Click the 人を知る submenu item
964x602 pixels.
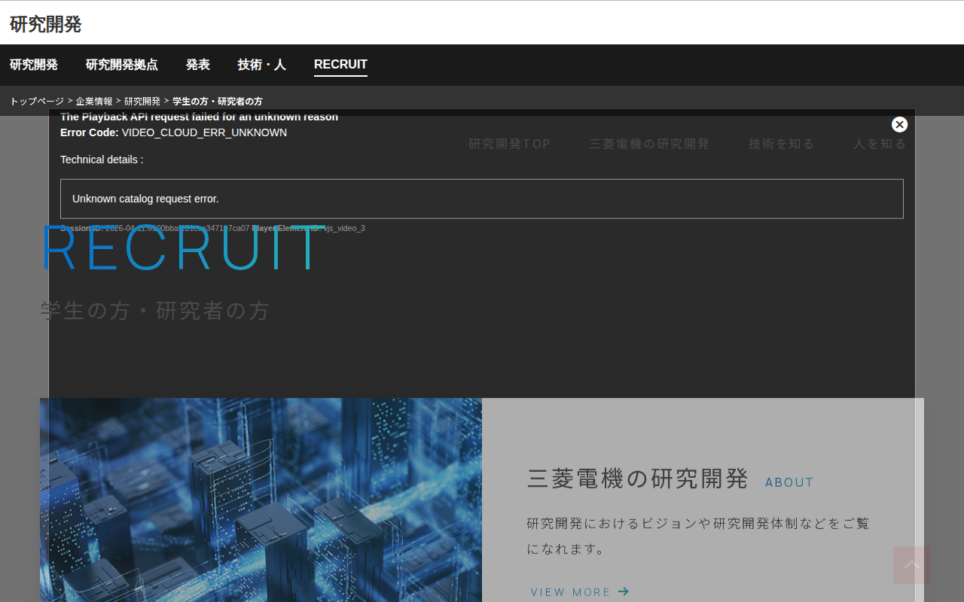pos(880,144)
